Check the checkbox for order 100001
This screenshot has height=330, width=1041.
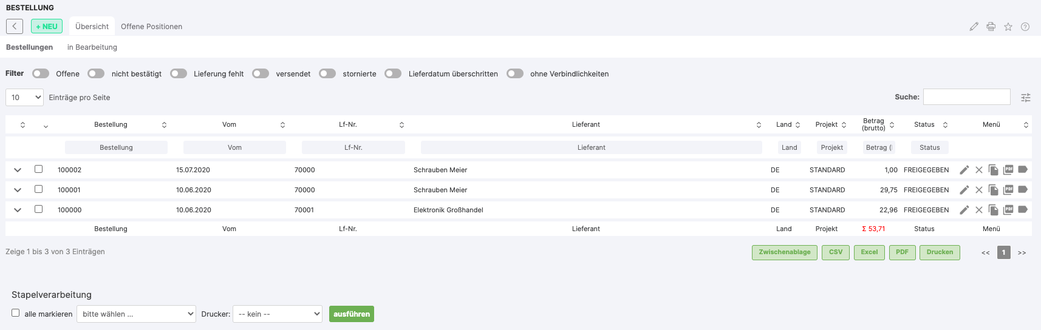pyautogui.click(x=38, y=189)
